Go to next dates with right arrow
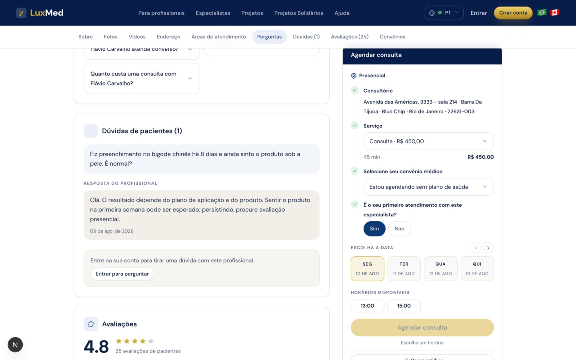 coord(488,248)
